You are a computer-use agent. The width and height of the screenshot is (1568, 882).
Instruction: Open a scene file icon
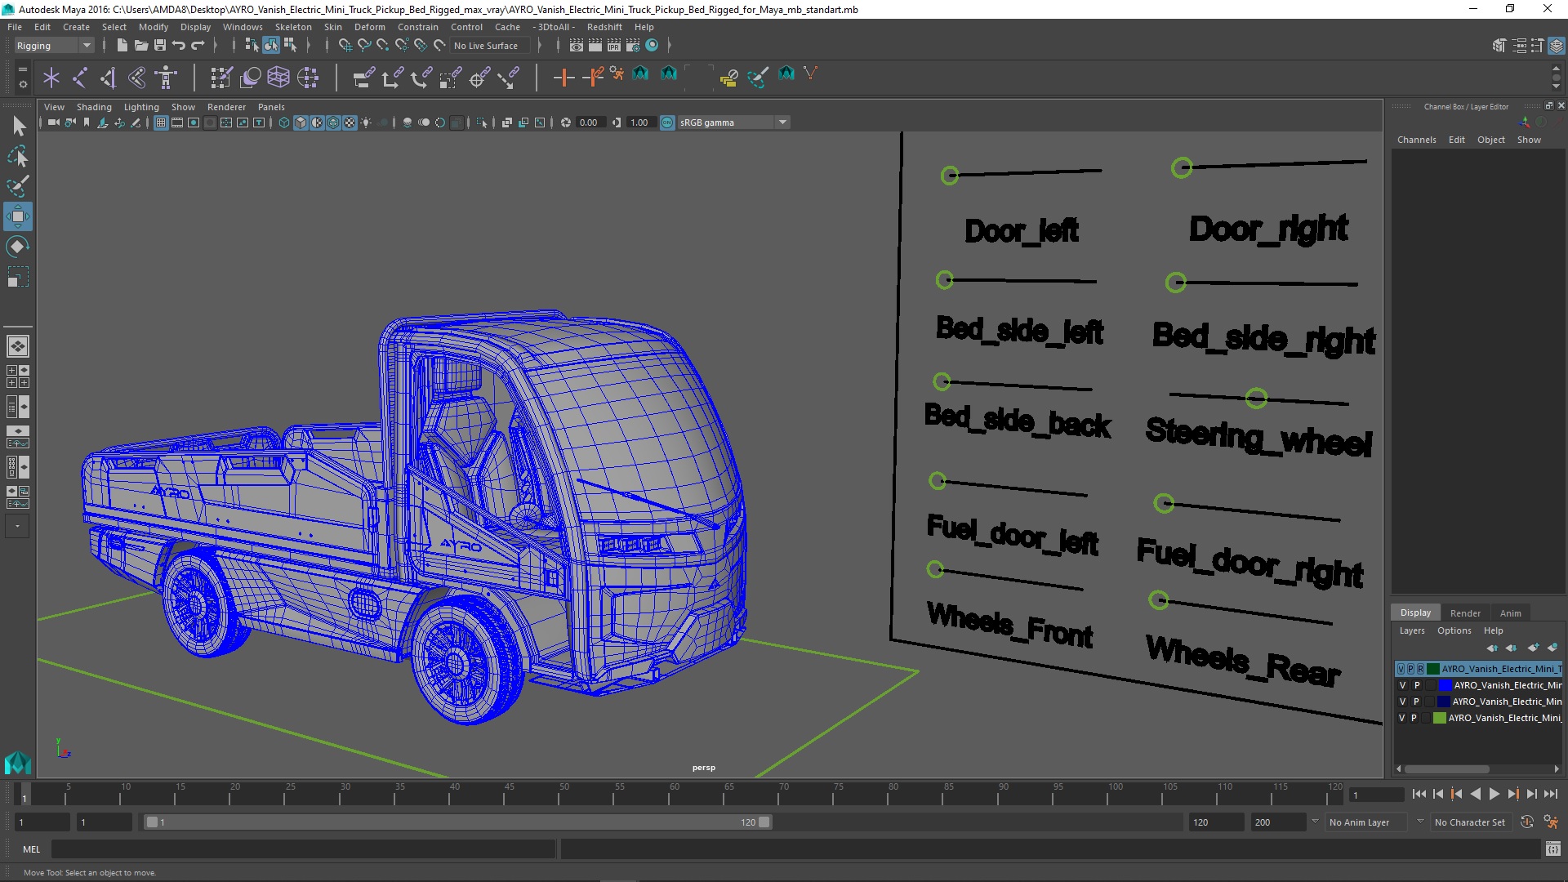click(x=140, y=46)
